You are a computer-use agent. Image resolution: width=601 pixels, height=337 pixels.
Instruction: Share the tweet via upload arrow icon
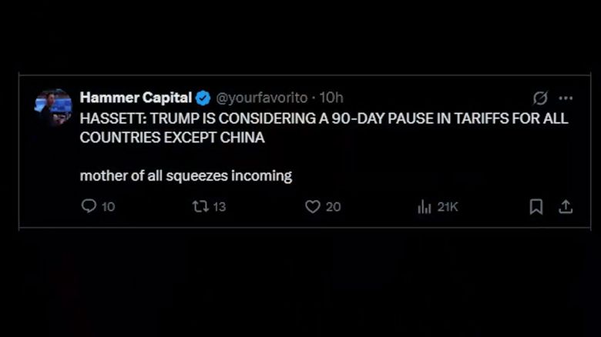click(566, 206)
